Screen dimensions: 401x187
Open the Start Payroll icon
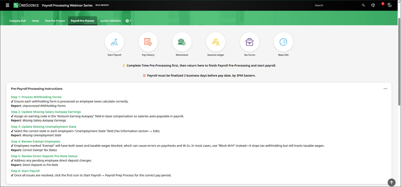[x=114, y=42]
